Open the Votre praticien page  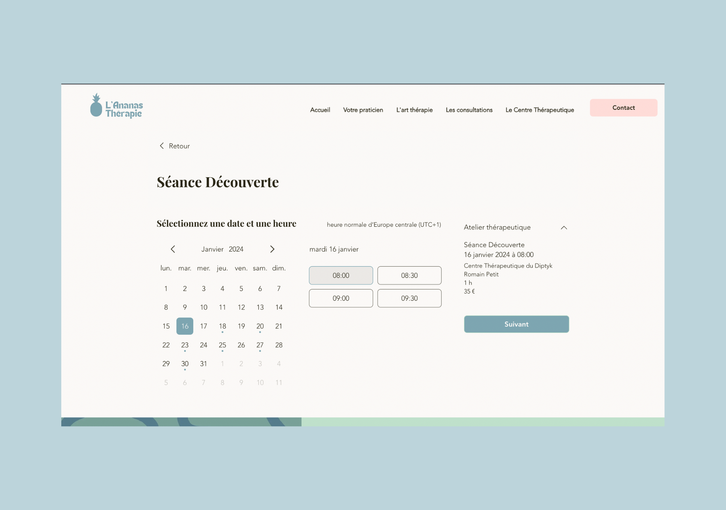tap(363, 110)
